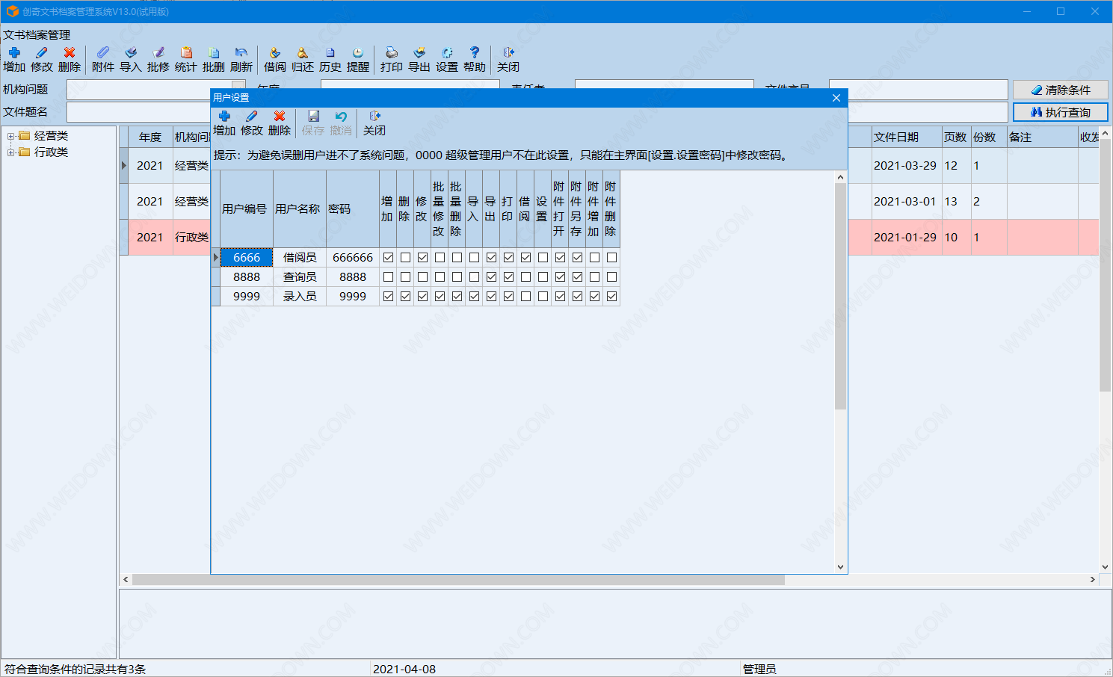Toggle 导入 permission for user 9999
Screen dimensions: 1113x677
click(474, 296)
